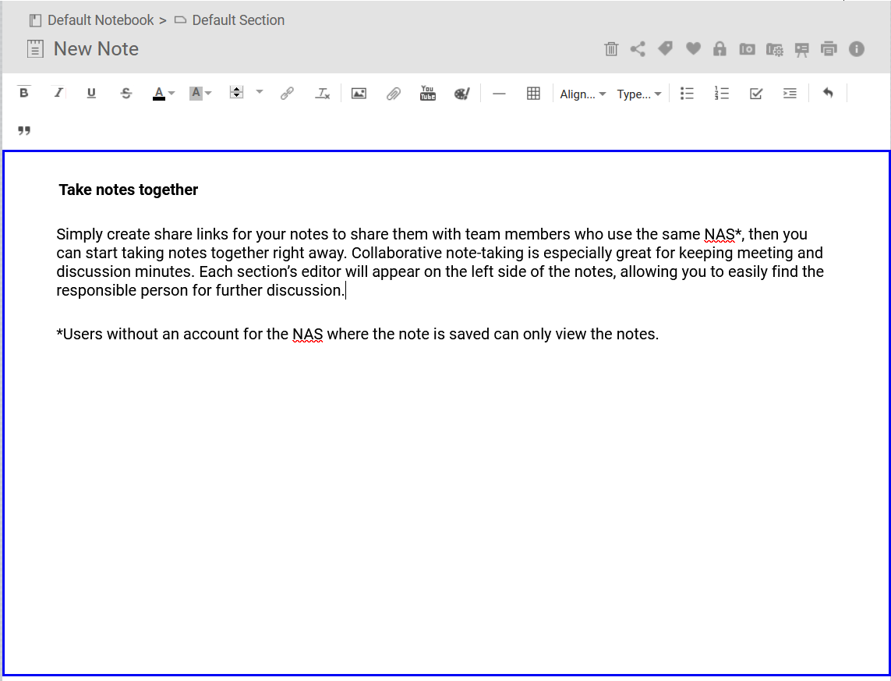Clear text formatting with the Tx icon
Viewport: 891px width, 681px height.
point(322,94)
